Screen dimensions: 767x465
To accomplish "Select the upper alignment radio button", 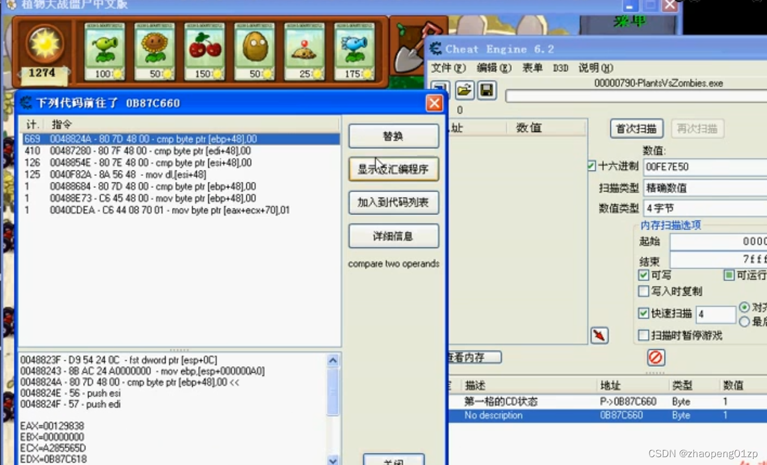I will [744, 307].
